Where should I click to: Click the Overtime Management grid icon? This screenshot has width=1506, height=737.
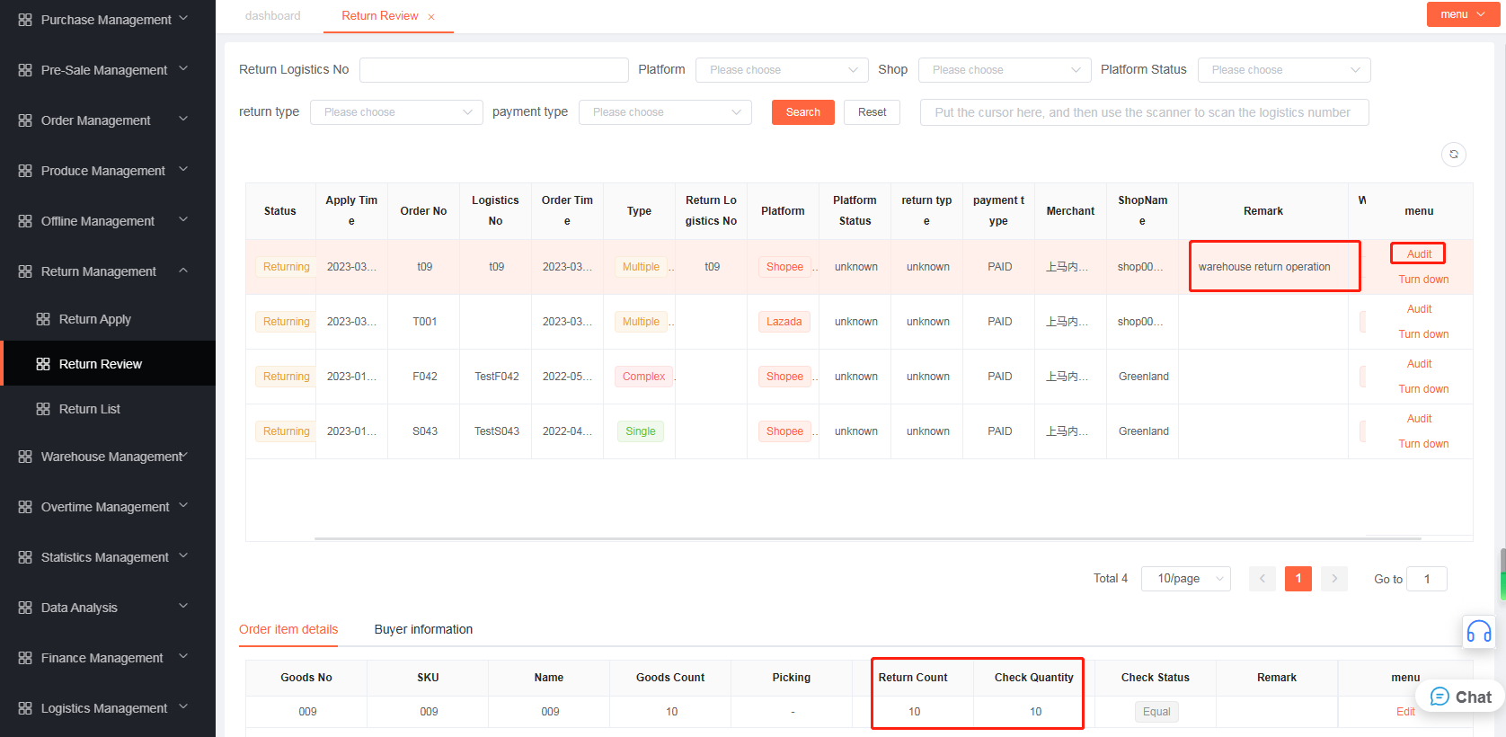(25, 507)
